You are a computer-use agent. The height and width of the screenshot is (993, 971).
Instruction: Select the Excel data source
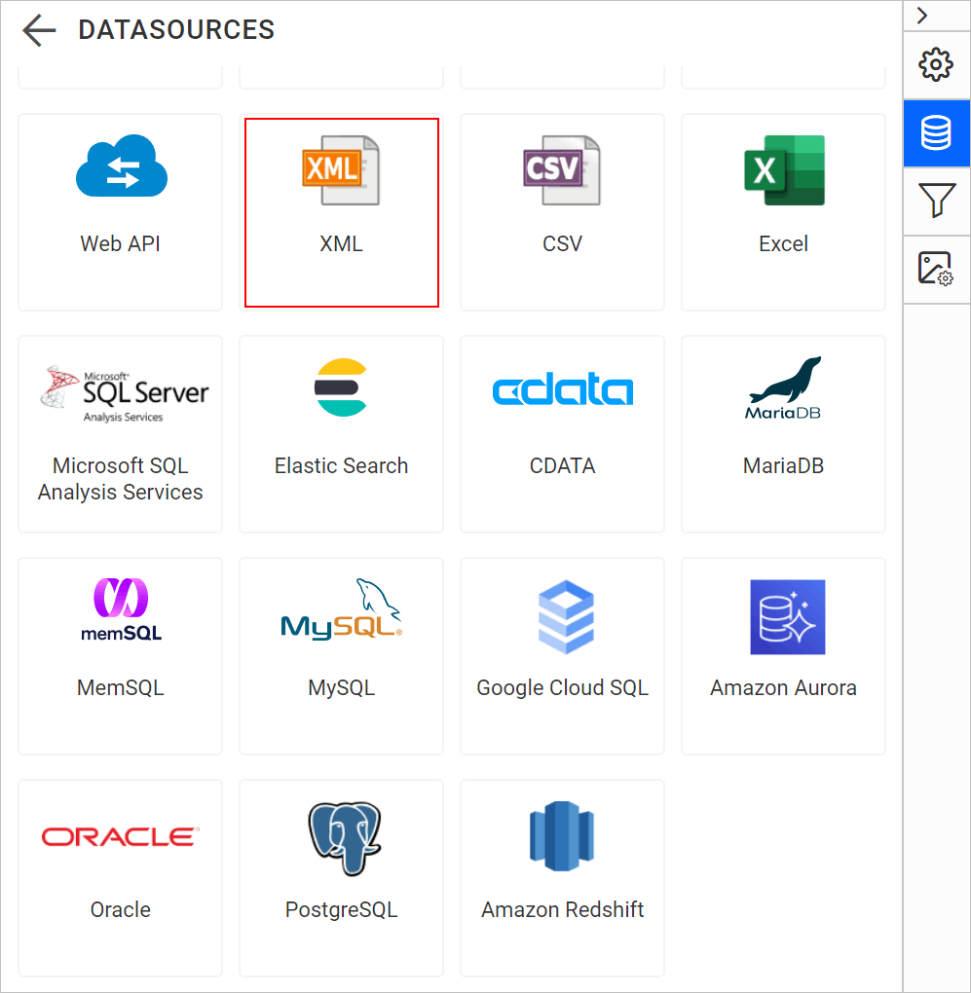pos(784,212)
